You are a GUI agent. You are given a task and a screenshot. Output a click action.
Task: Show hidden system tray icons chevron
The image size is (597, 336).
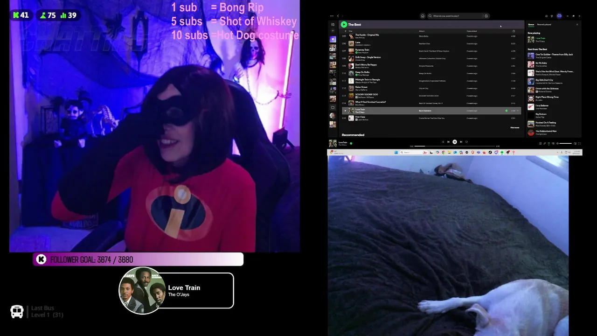click(x=556, y=152)
